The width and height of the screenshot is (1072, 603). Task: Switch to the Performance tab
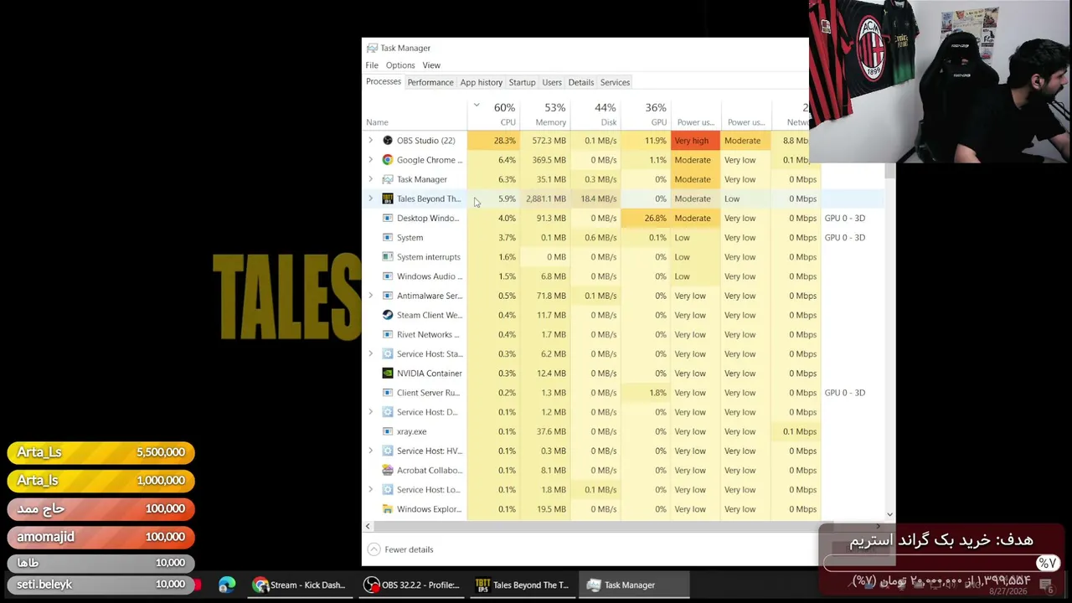430,82
